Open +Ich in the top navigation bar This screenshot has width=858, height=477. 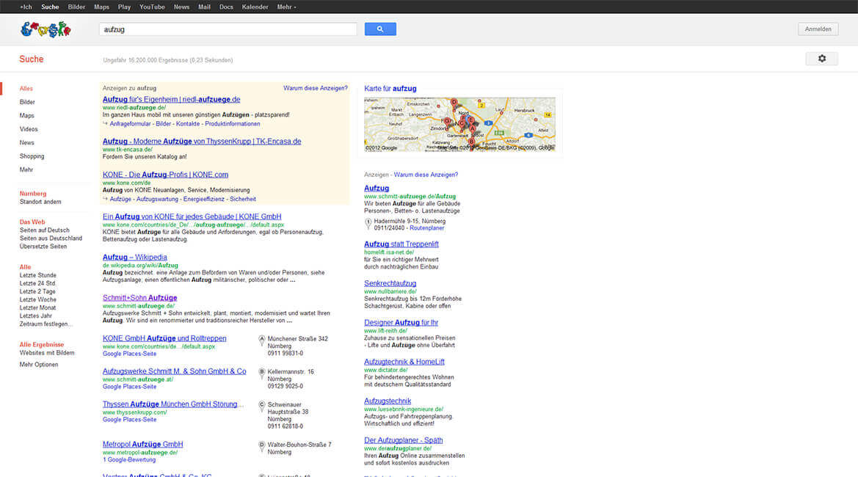click(26, 7)
